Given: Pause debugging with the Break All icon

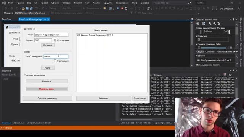Looking at the screenshot, I should tap(118, 8).
